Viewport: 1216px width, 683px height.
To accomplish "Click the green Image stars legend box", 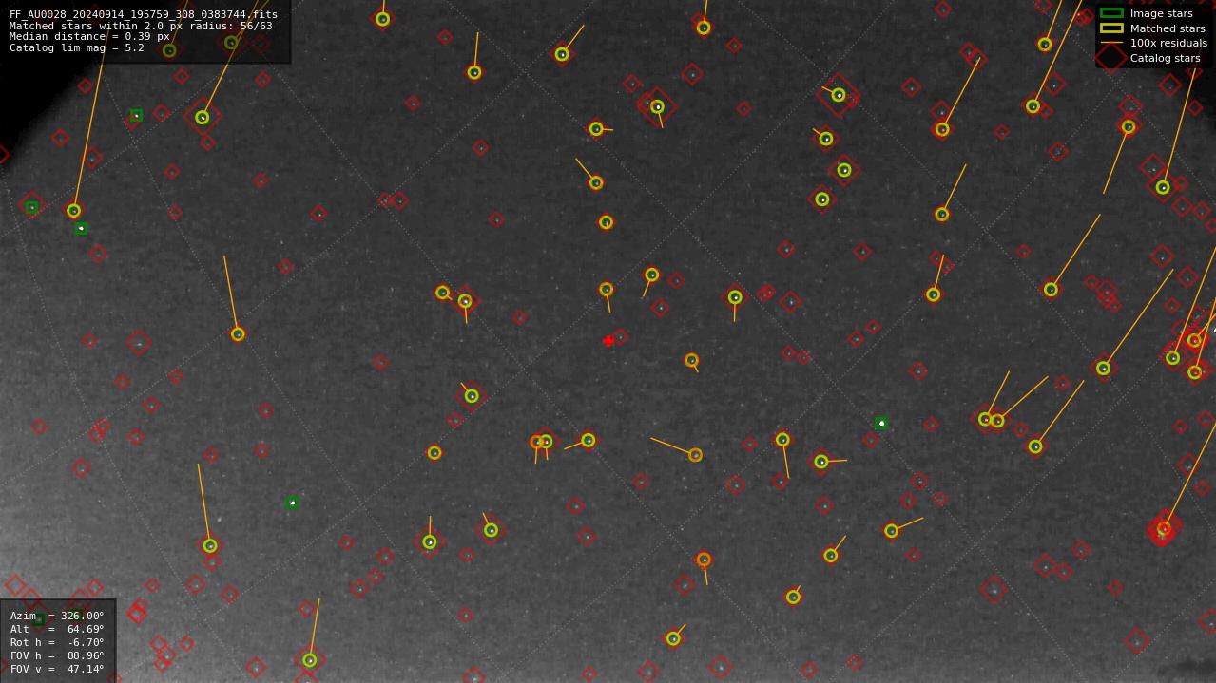I will (x=1111, y=13).
